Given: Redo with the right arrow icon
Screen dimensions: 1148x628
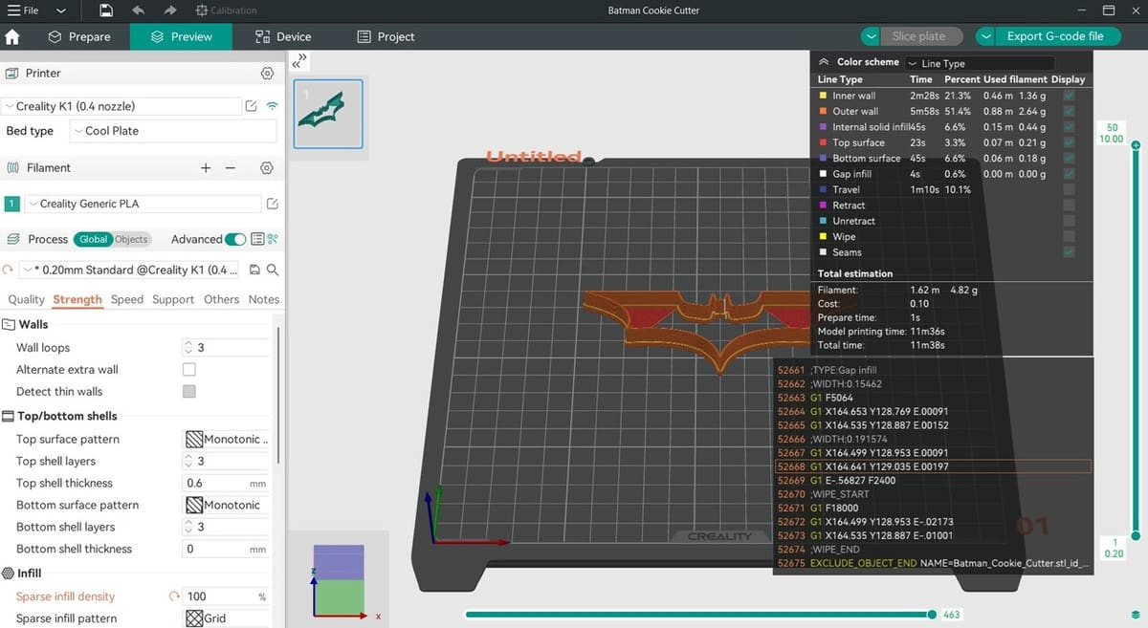Looking at the screenshot, I should (169, 11).
